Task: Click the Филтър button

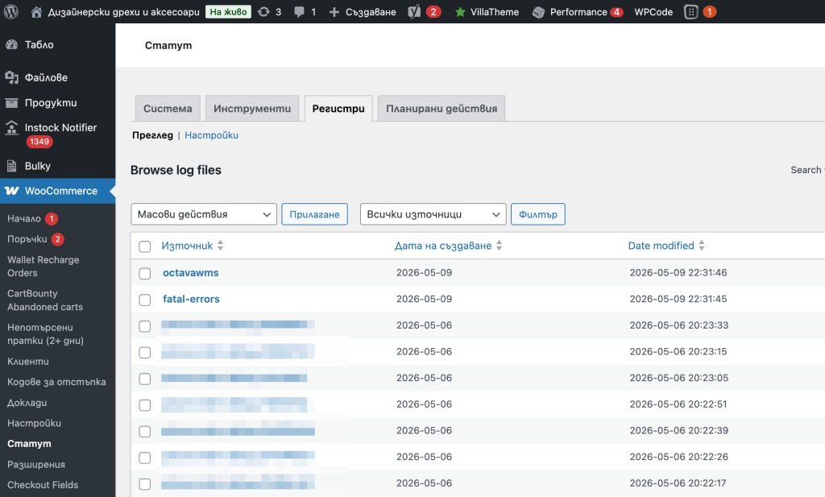Action: [537, 214]
